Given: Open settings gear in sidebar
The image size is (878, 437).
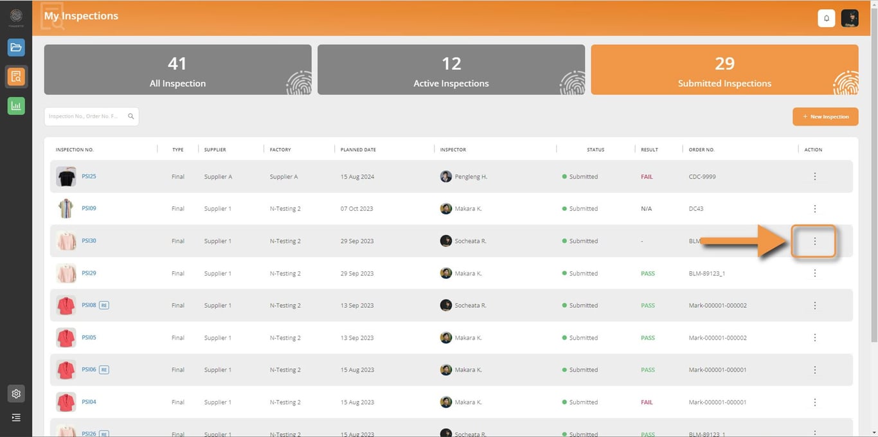Looking at the screenshot, I should click(16, 393).
